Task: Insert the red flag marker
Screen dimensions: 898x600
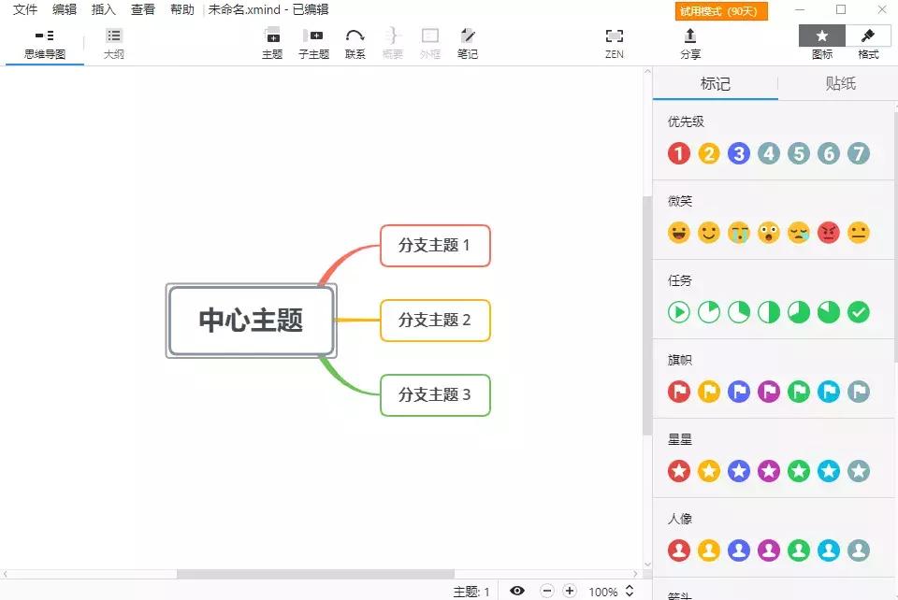Action: 679,391
